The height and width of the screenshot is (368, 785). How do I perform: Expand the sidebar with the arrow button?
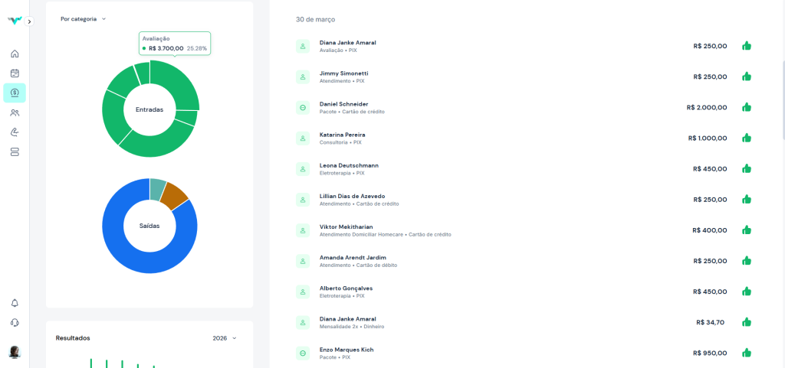[30, 21]
